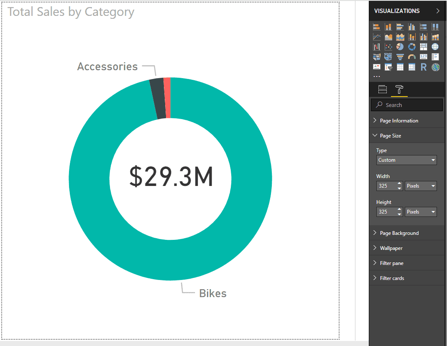Select the Stacked bar chart visual

pos(377,27)
